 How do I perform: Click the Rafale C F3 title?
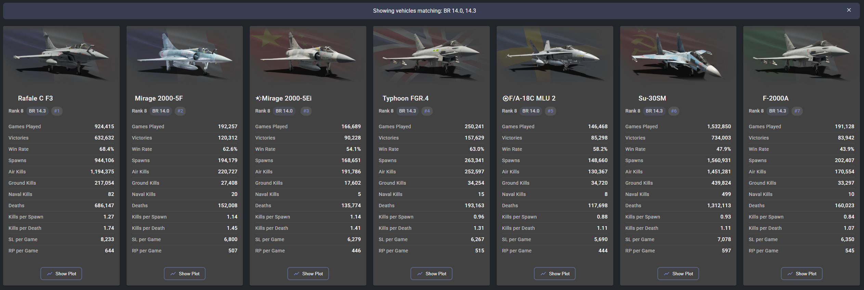tap(36, 98)
